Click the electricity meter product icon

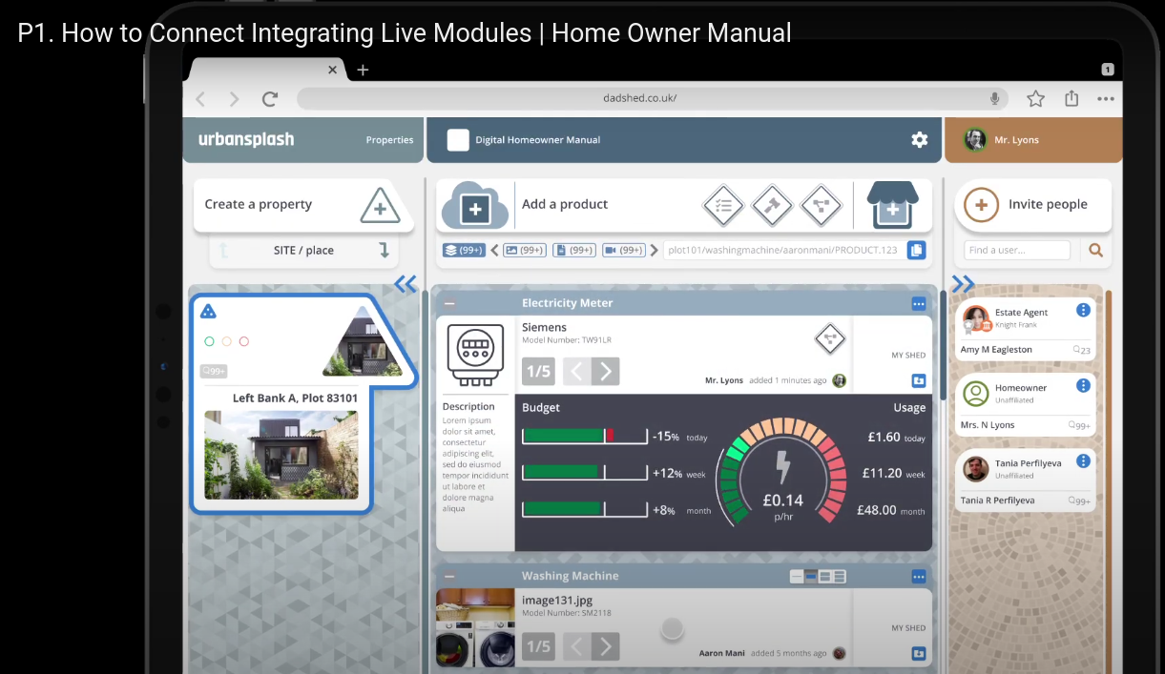coord(475,356)
